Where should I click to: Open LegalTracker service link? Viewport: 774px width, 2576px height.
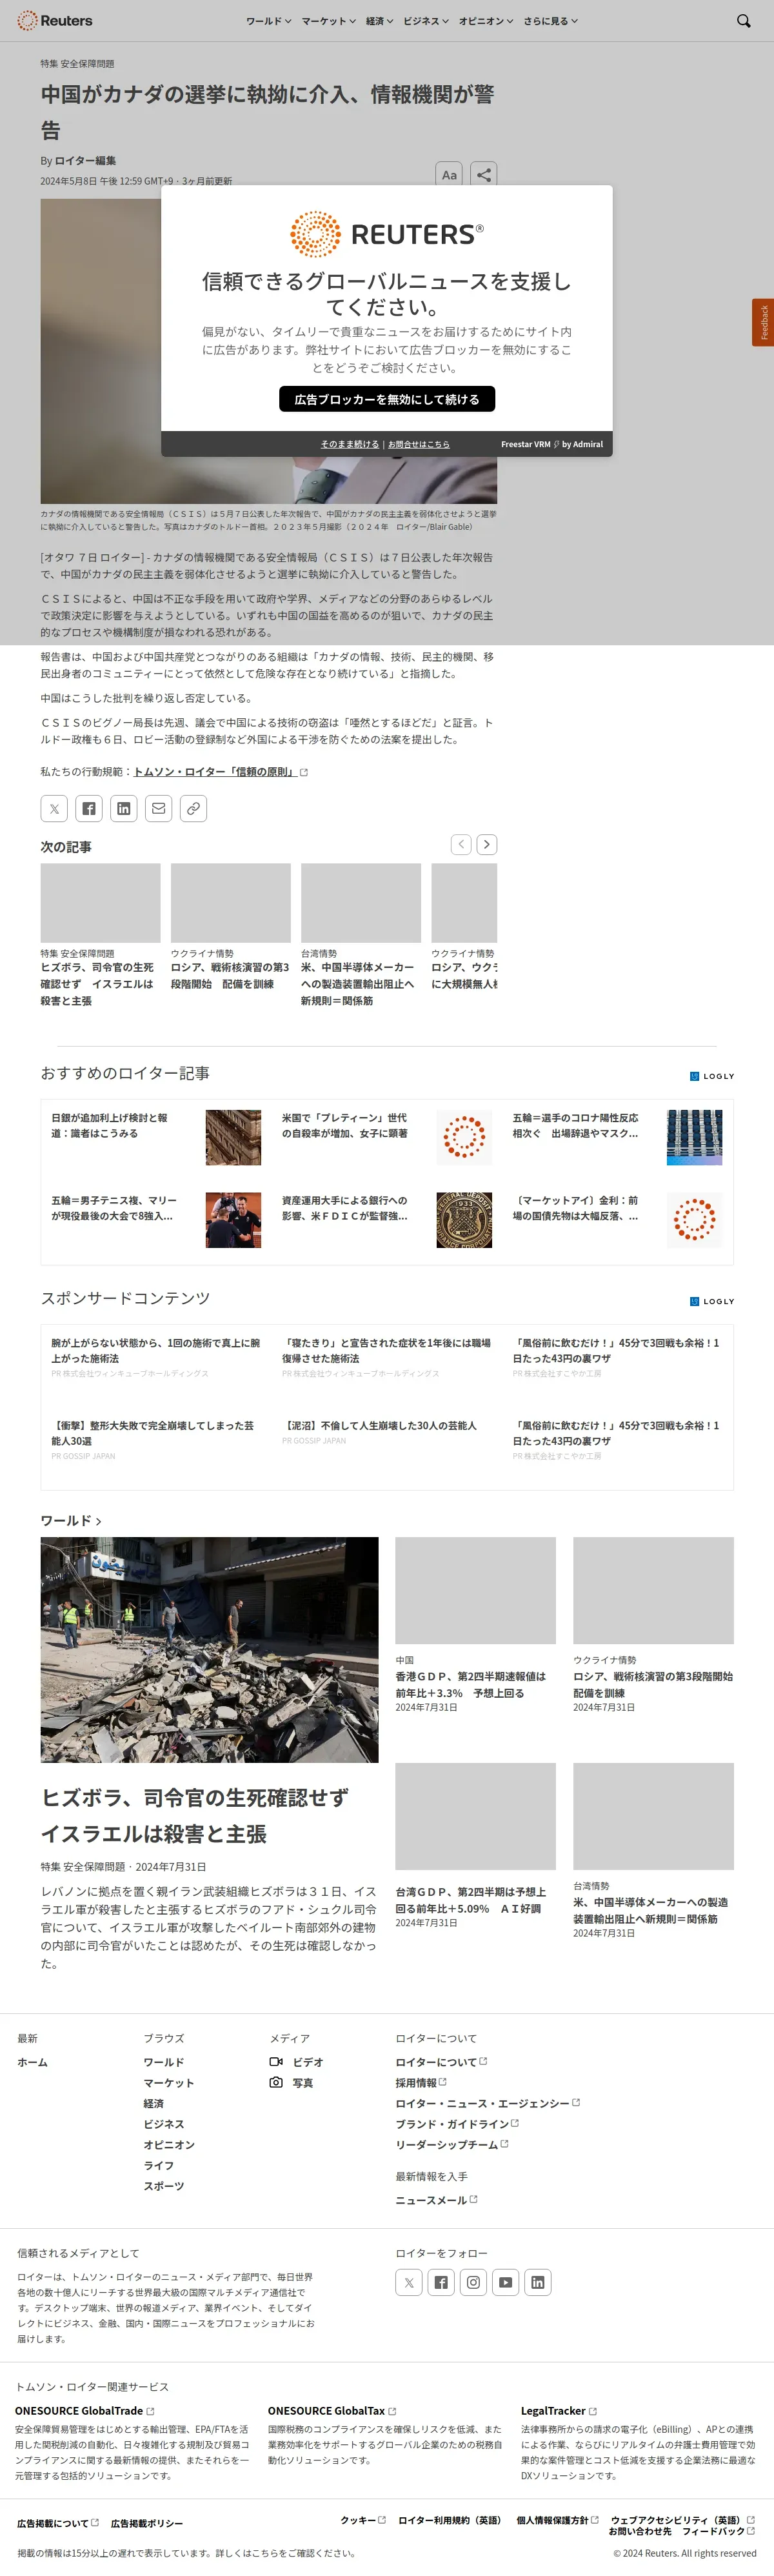558,2411
